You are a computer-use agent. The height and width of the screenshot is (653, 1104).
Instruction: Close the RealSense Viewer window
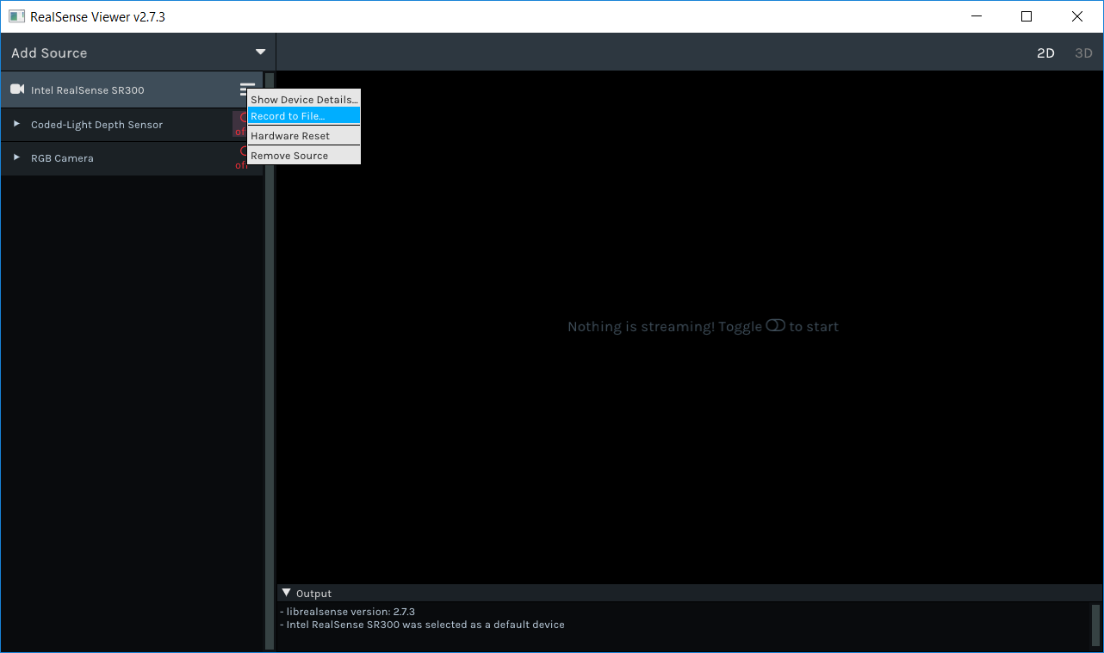(1076, 16)
